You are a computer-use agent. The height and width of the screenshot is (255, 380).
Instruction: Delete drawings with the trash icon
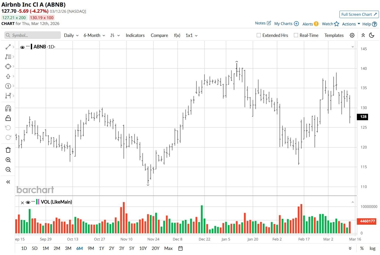click(8, 150)
